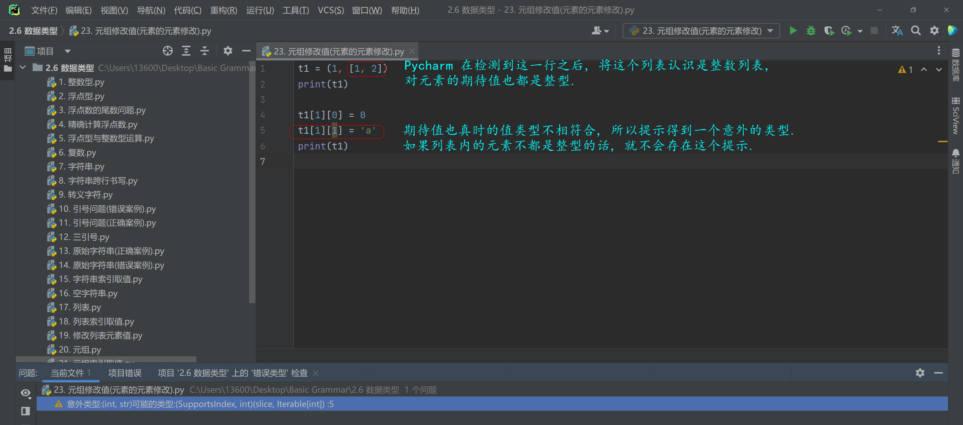Open the SciView tool window
This screenshot has width=963, height=425.
956,116
